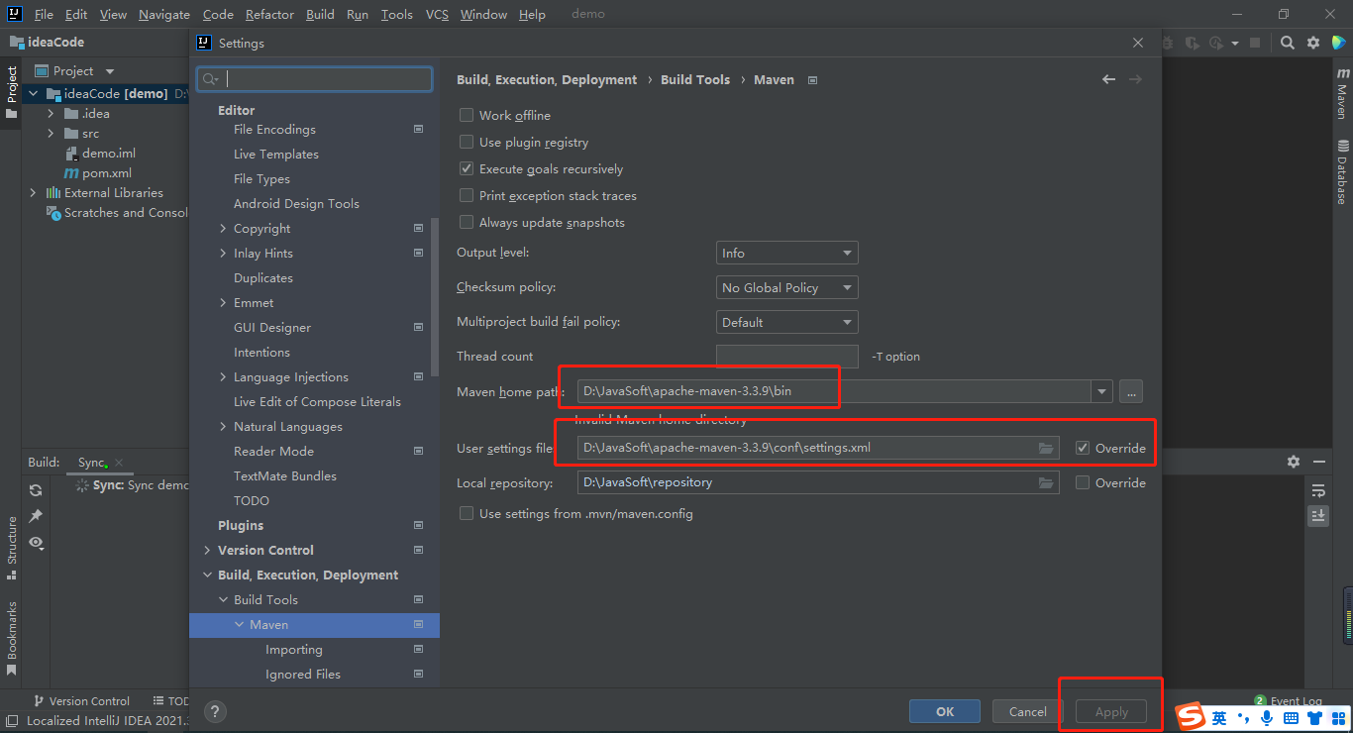Open the Navigate menu
The height and width of the screenshot is (733, 1353).
[164, 14]
